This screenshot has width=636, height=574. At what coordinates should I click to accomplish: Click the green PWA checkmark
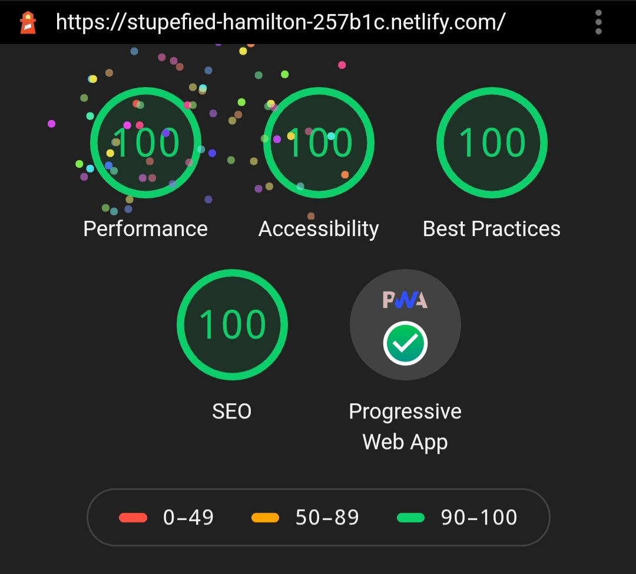pos(405,343)
